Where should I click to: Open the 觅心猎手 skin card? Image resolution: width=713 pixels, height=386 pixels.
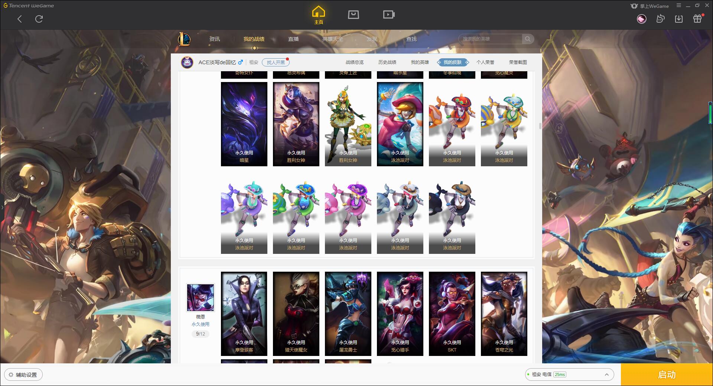[400, 314]
